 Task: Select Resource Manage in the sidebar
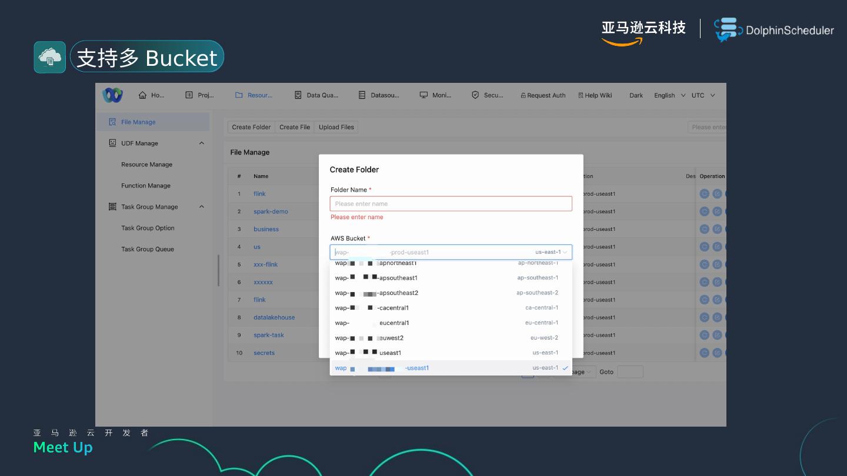tap(147, 165)
